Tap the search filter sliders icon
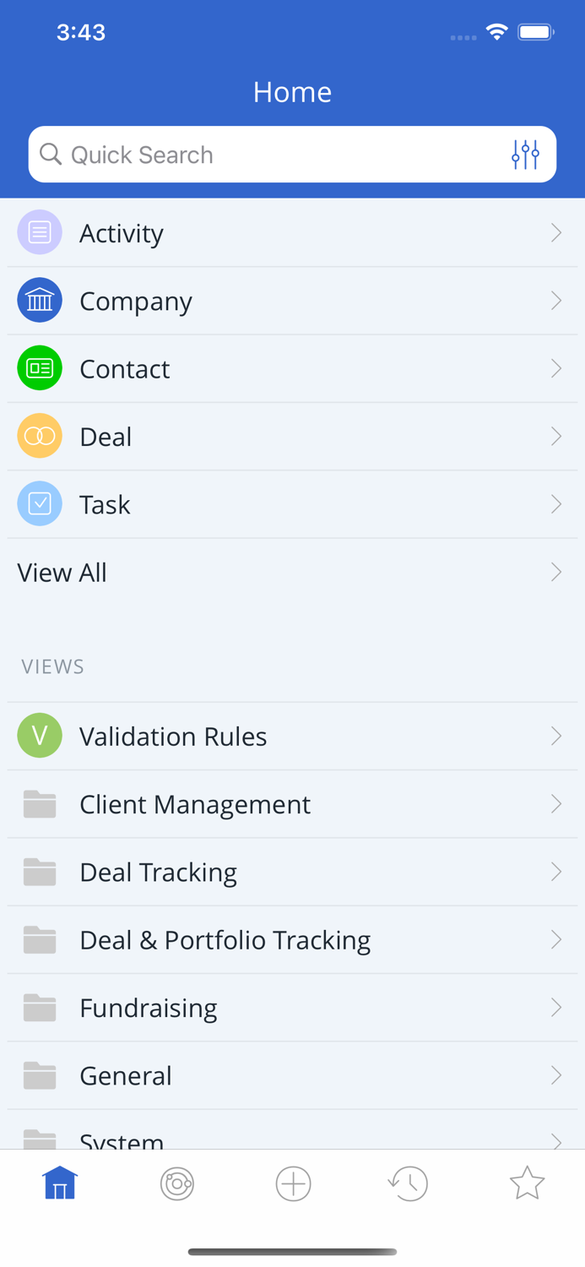This screenshot has width=585, height=1267. coord(525,155)
